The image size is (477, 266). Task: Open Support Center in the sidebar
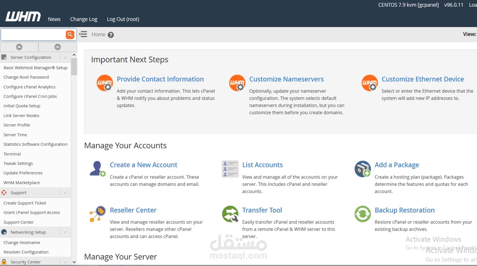19,222
